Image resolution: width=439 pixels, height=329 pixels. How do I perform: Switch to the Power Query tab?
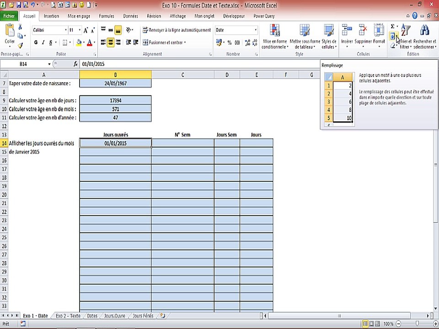(264, 16)
